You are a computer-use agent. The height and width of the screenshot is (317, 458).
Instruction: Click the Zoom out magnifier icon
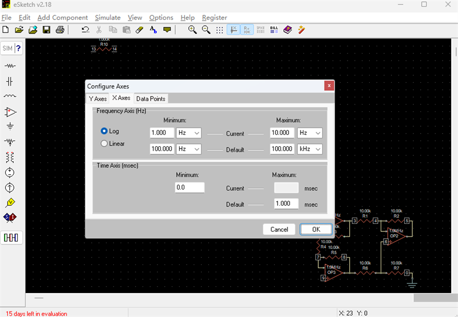click(x=206, y=30)
